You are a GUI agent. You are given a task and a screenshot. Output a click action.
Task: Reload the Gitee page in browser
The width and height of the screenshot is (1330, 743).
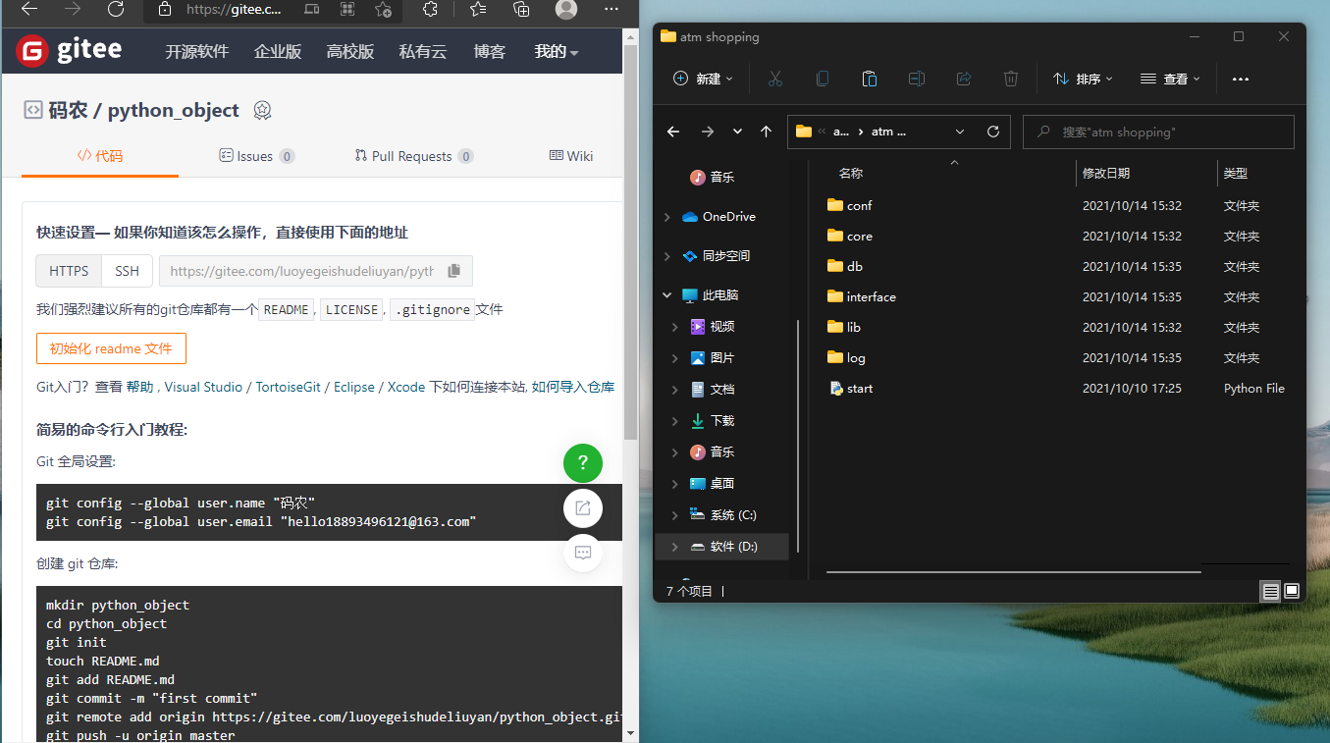point(115,9)
